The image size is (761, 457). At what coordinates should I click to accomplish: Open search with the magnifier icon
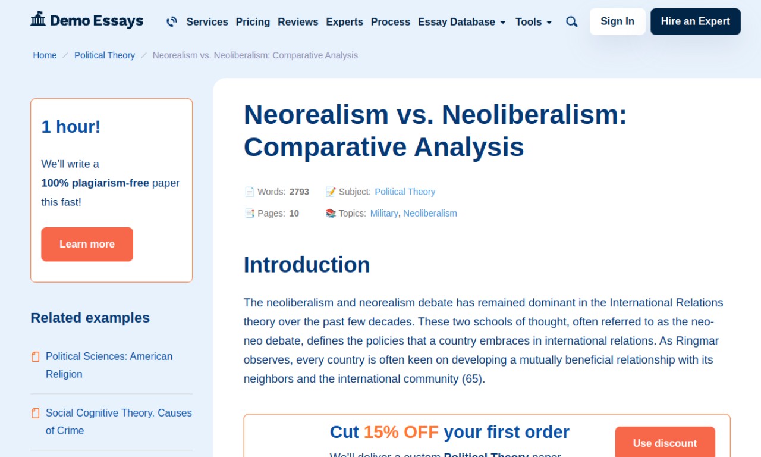(x=571, y=21)
